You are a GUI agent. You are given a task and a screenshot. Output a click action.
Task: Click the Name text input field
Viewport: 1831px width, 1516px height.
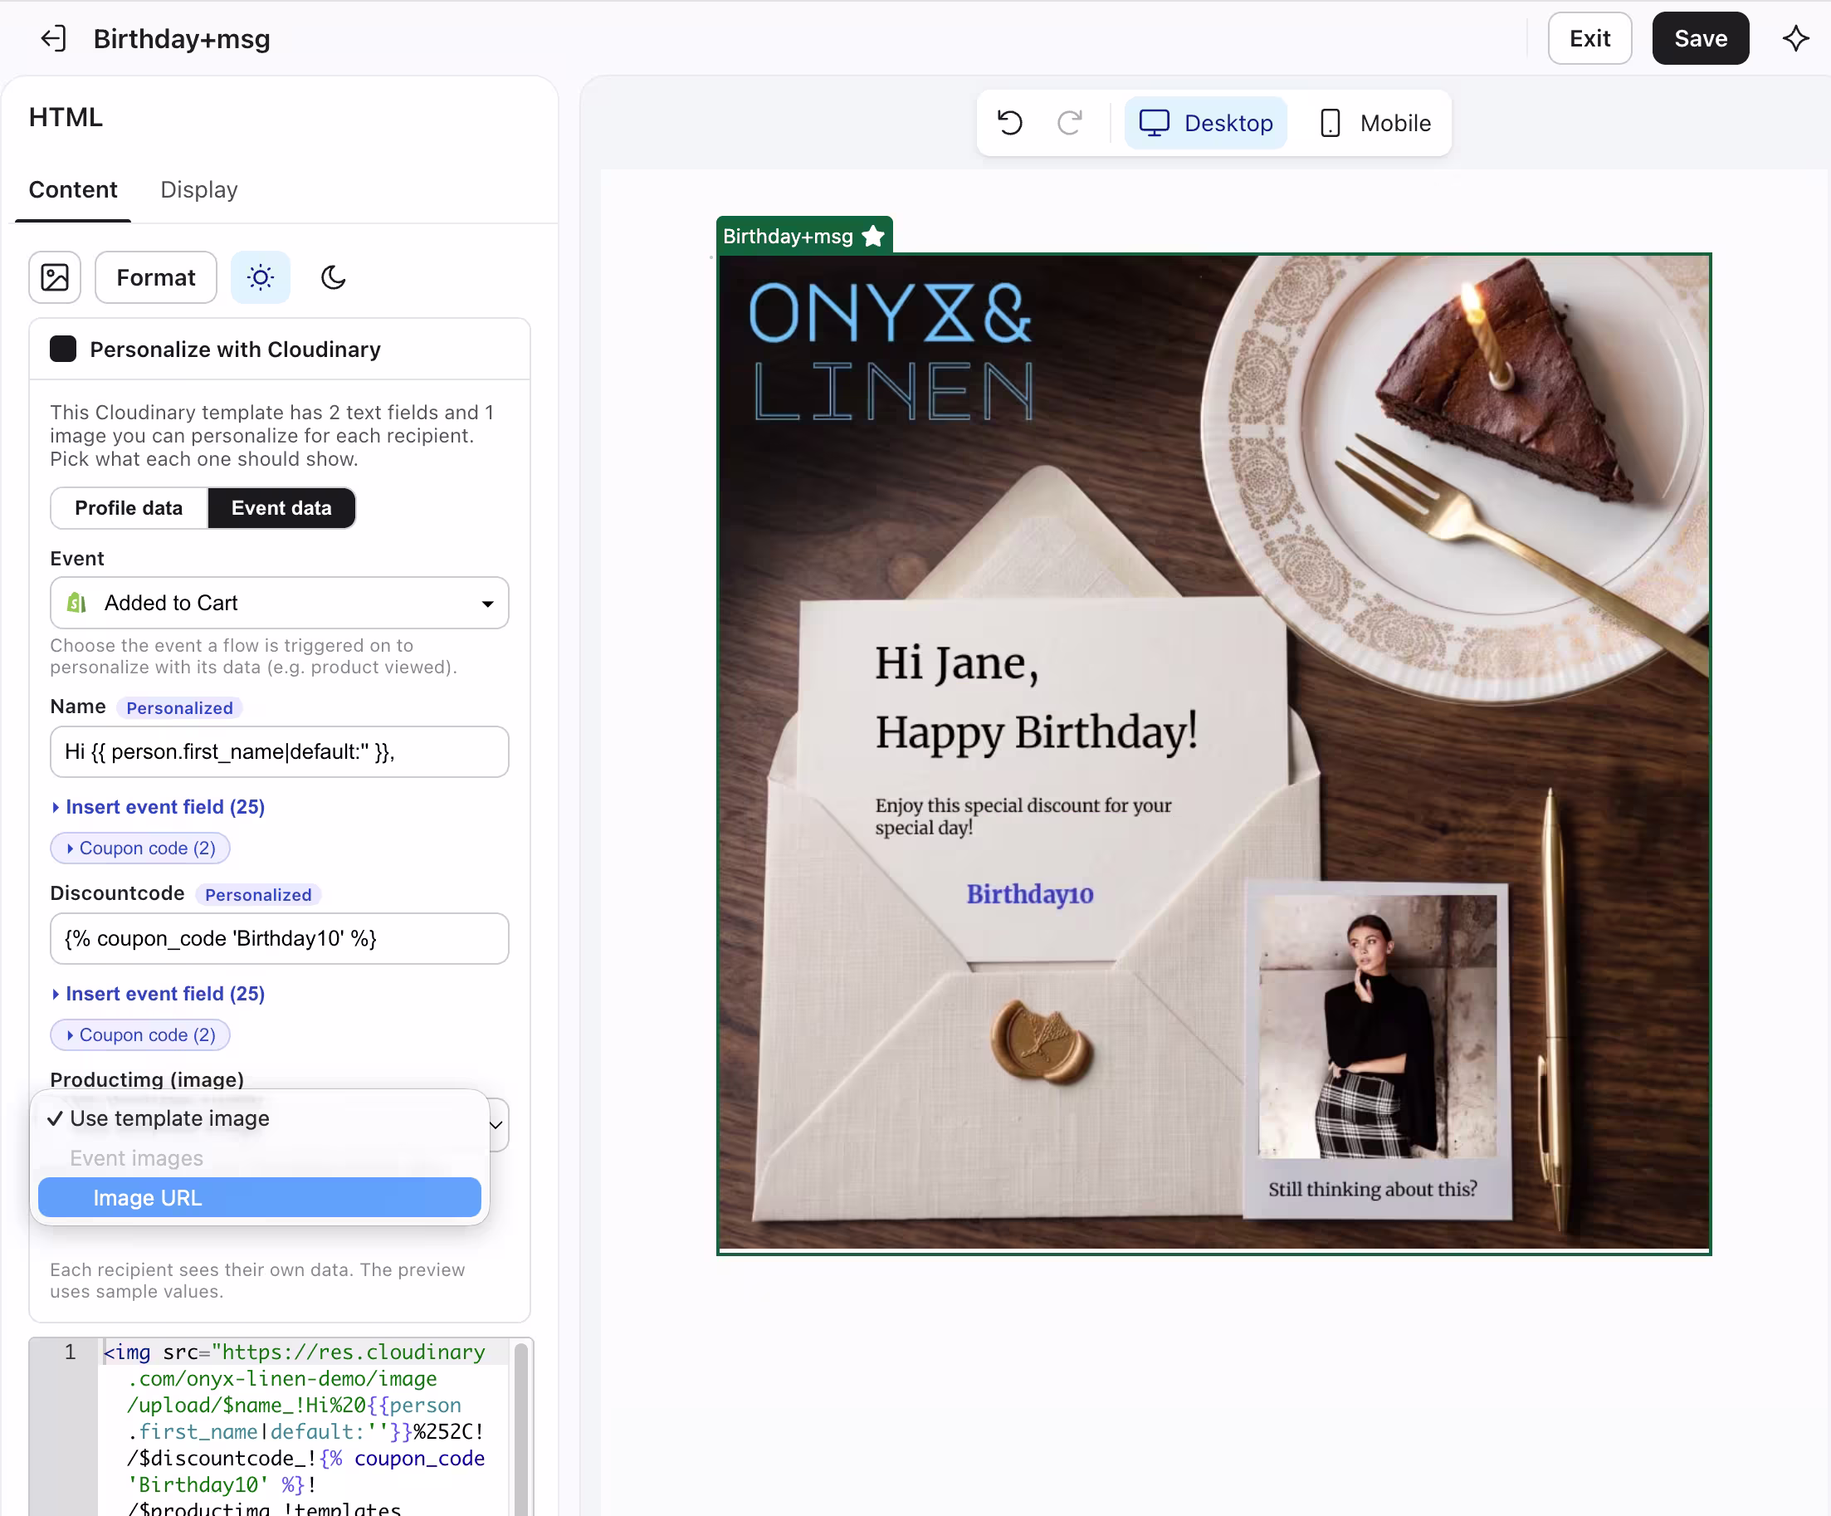(x=279, y=752)
